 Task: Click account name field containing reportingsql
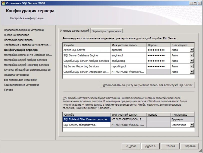pos(128,66)
